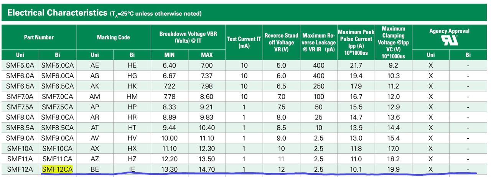Click MIN breakdown value 12.20
Viewport: 491px width, 177px height.
169,159
